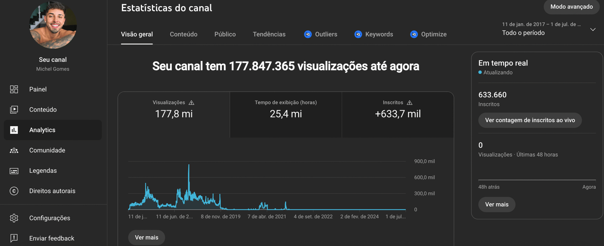Click the blue badge icon beside Keywords
This screenshot has height=246, width=604.
pos(358,34)
